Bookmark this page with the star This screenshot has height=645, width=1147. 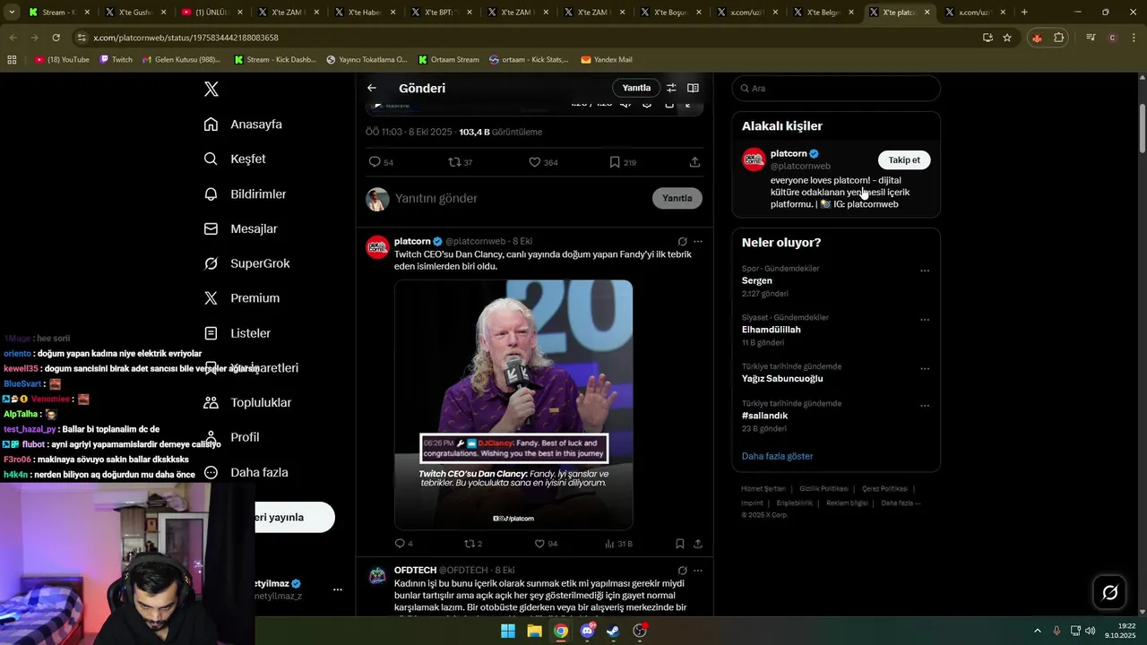coord(1007,38)
